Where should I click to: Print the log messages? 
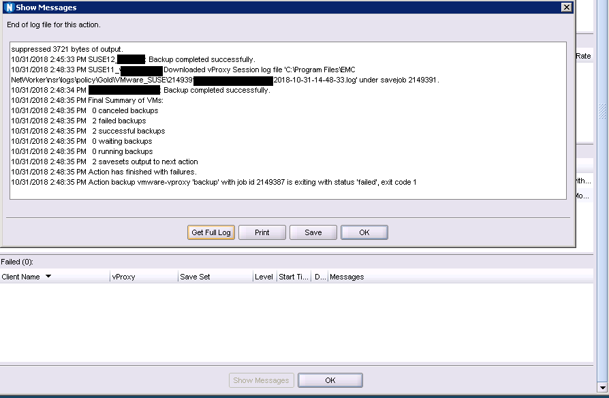coord(262,232)
